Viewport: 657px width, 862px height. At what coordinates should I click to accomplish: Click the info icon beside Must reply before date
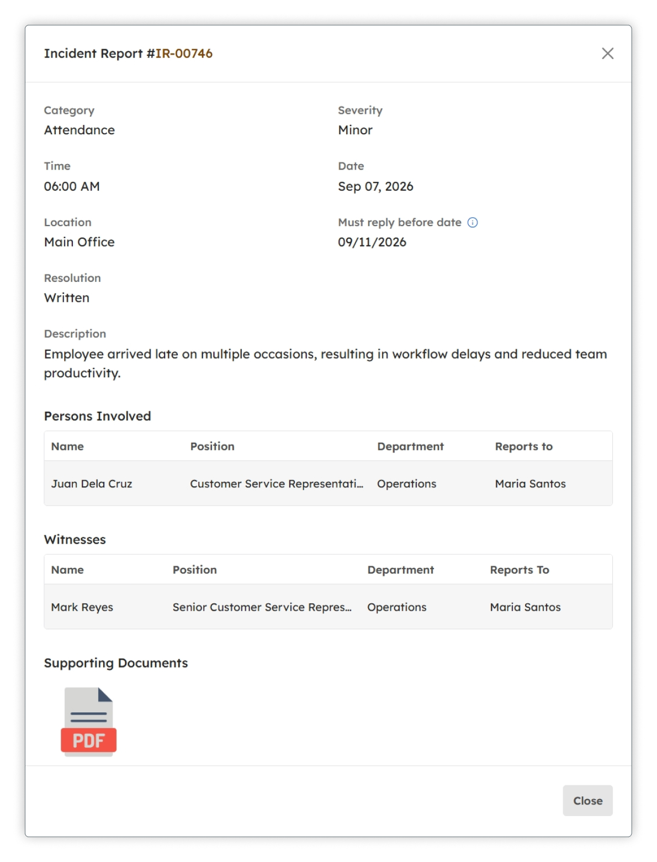pyautogui.click(x=473, y=222)
